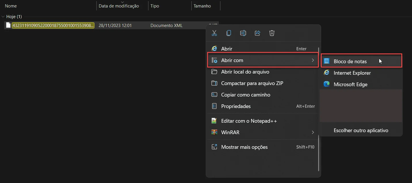Screen dimensions: 412x183
Task: Click the Rename icon in context menu
Action: pyautogui.click(x=243, y=33)
